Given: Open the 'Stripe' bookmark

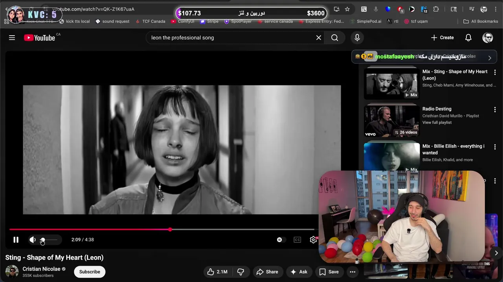Looking at the screenshot, I should [x=209, y=21].
